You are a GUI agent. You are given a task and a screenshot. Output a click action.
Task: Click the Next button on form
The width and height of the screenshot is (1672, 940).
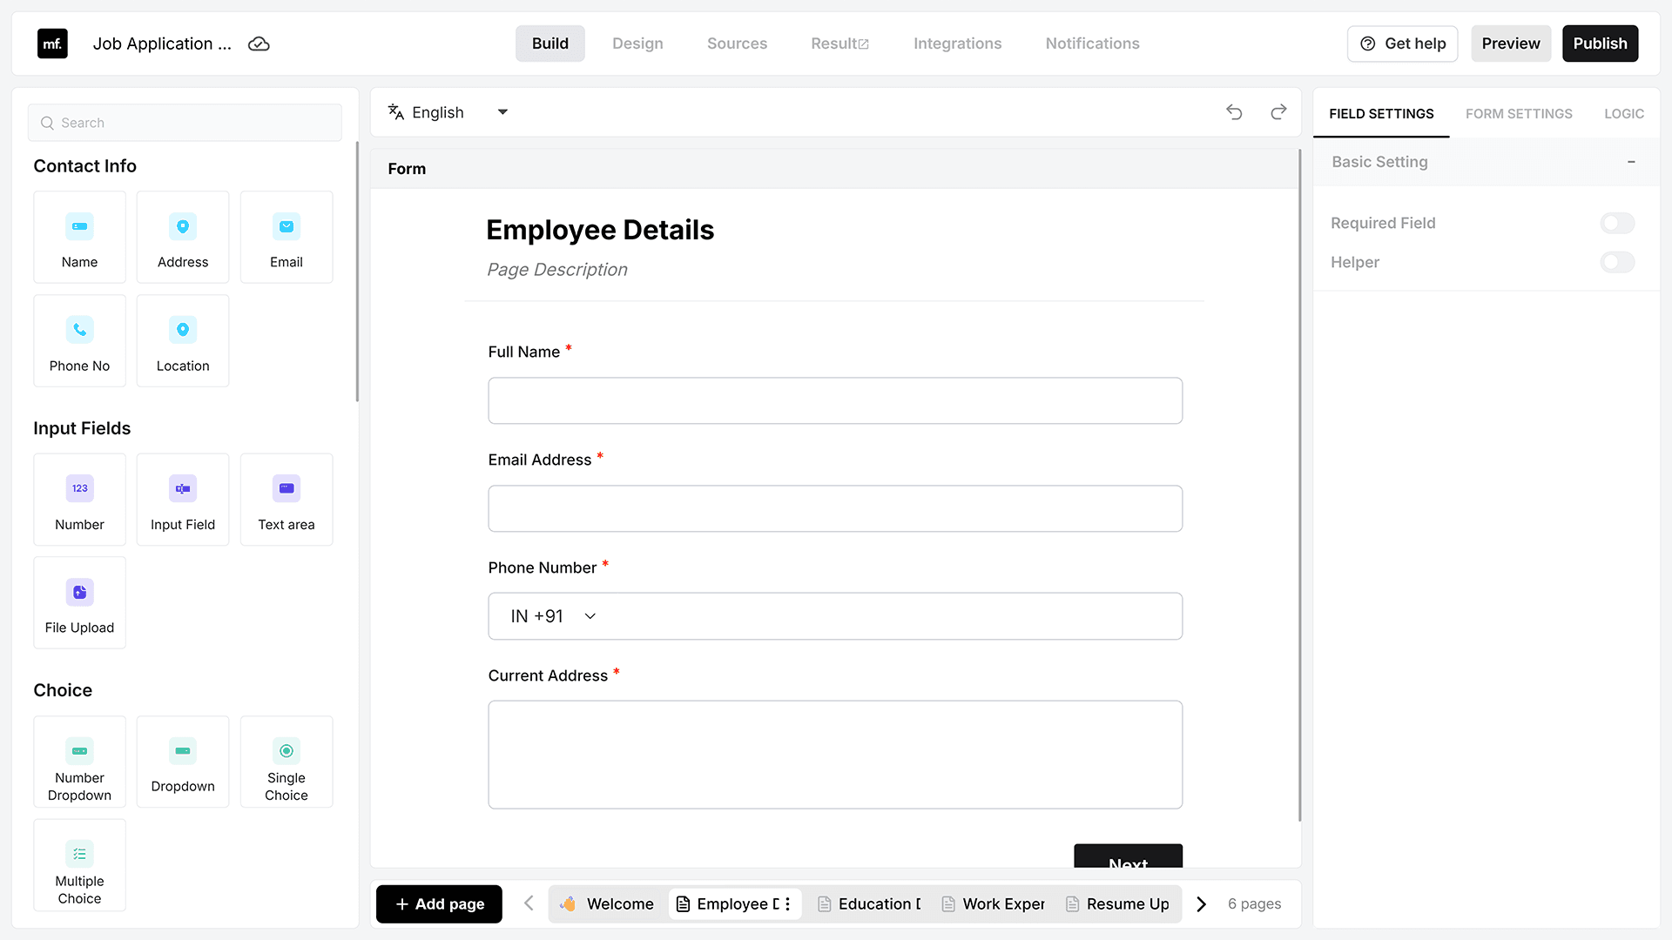pos(1128,856)
